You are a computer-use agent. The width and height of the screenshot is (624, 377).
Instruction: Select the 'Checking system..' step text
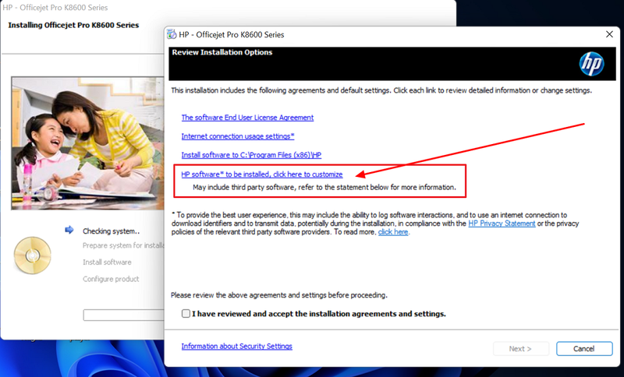click(111, 231)
